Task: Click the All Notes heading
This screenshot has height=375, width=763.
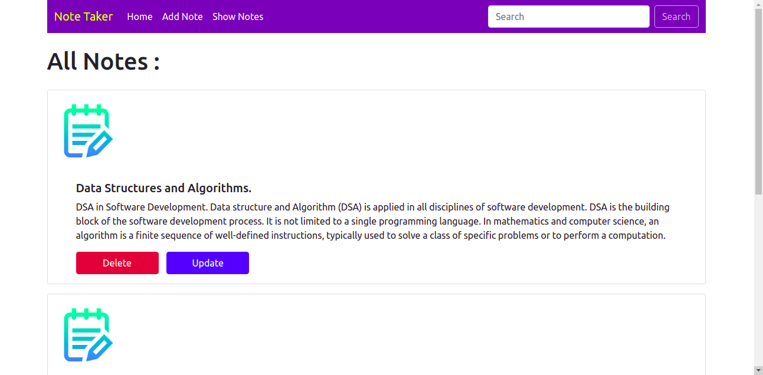Action: click(103, 61)
